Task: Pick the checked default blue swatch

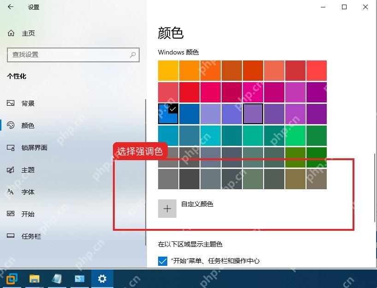Action: 168,114
